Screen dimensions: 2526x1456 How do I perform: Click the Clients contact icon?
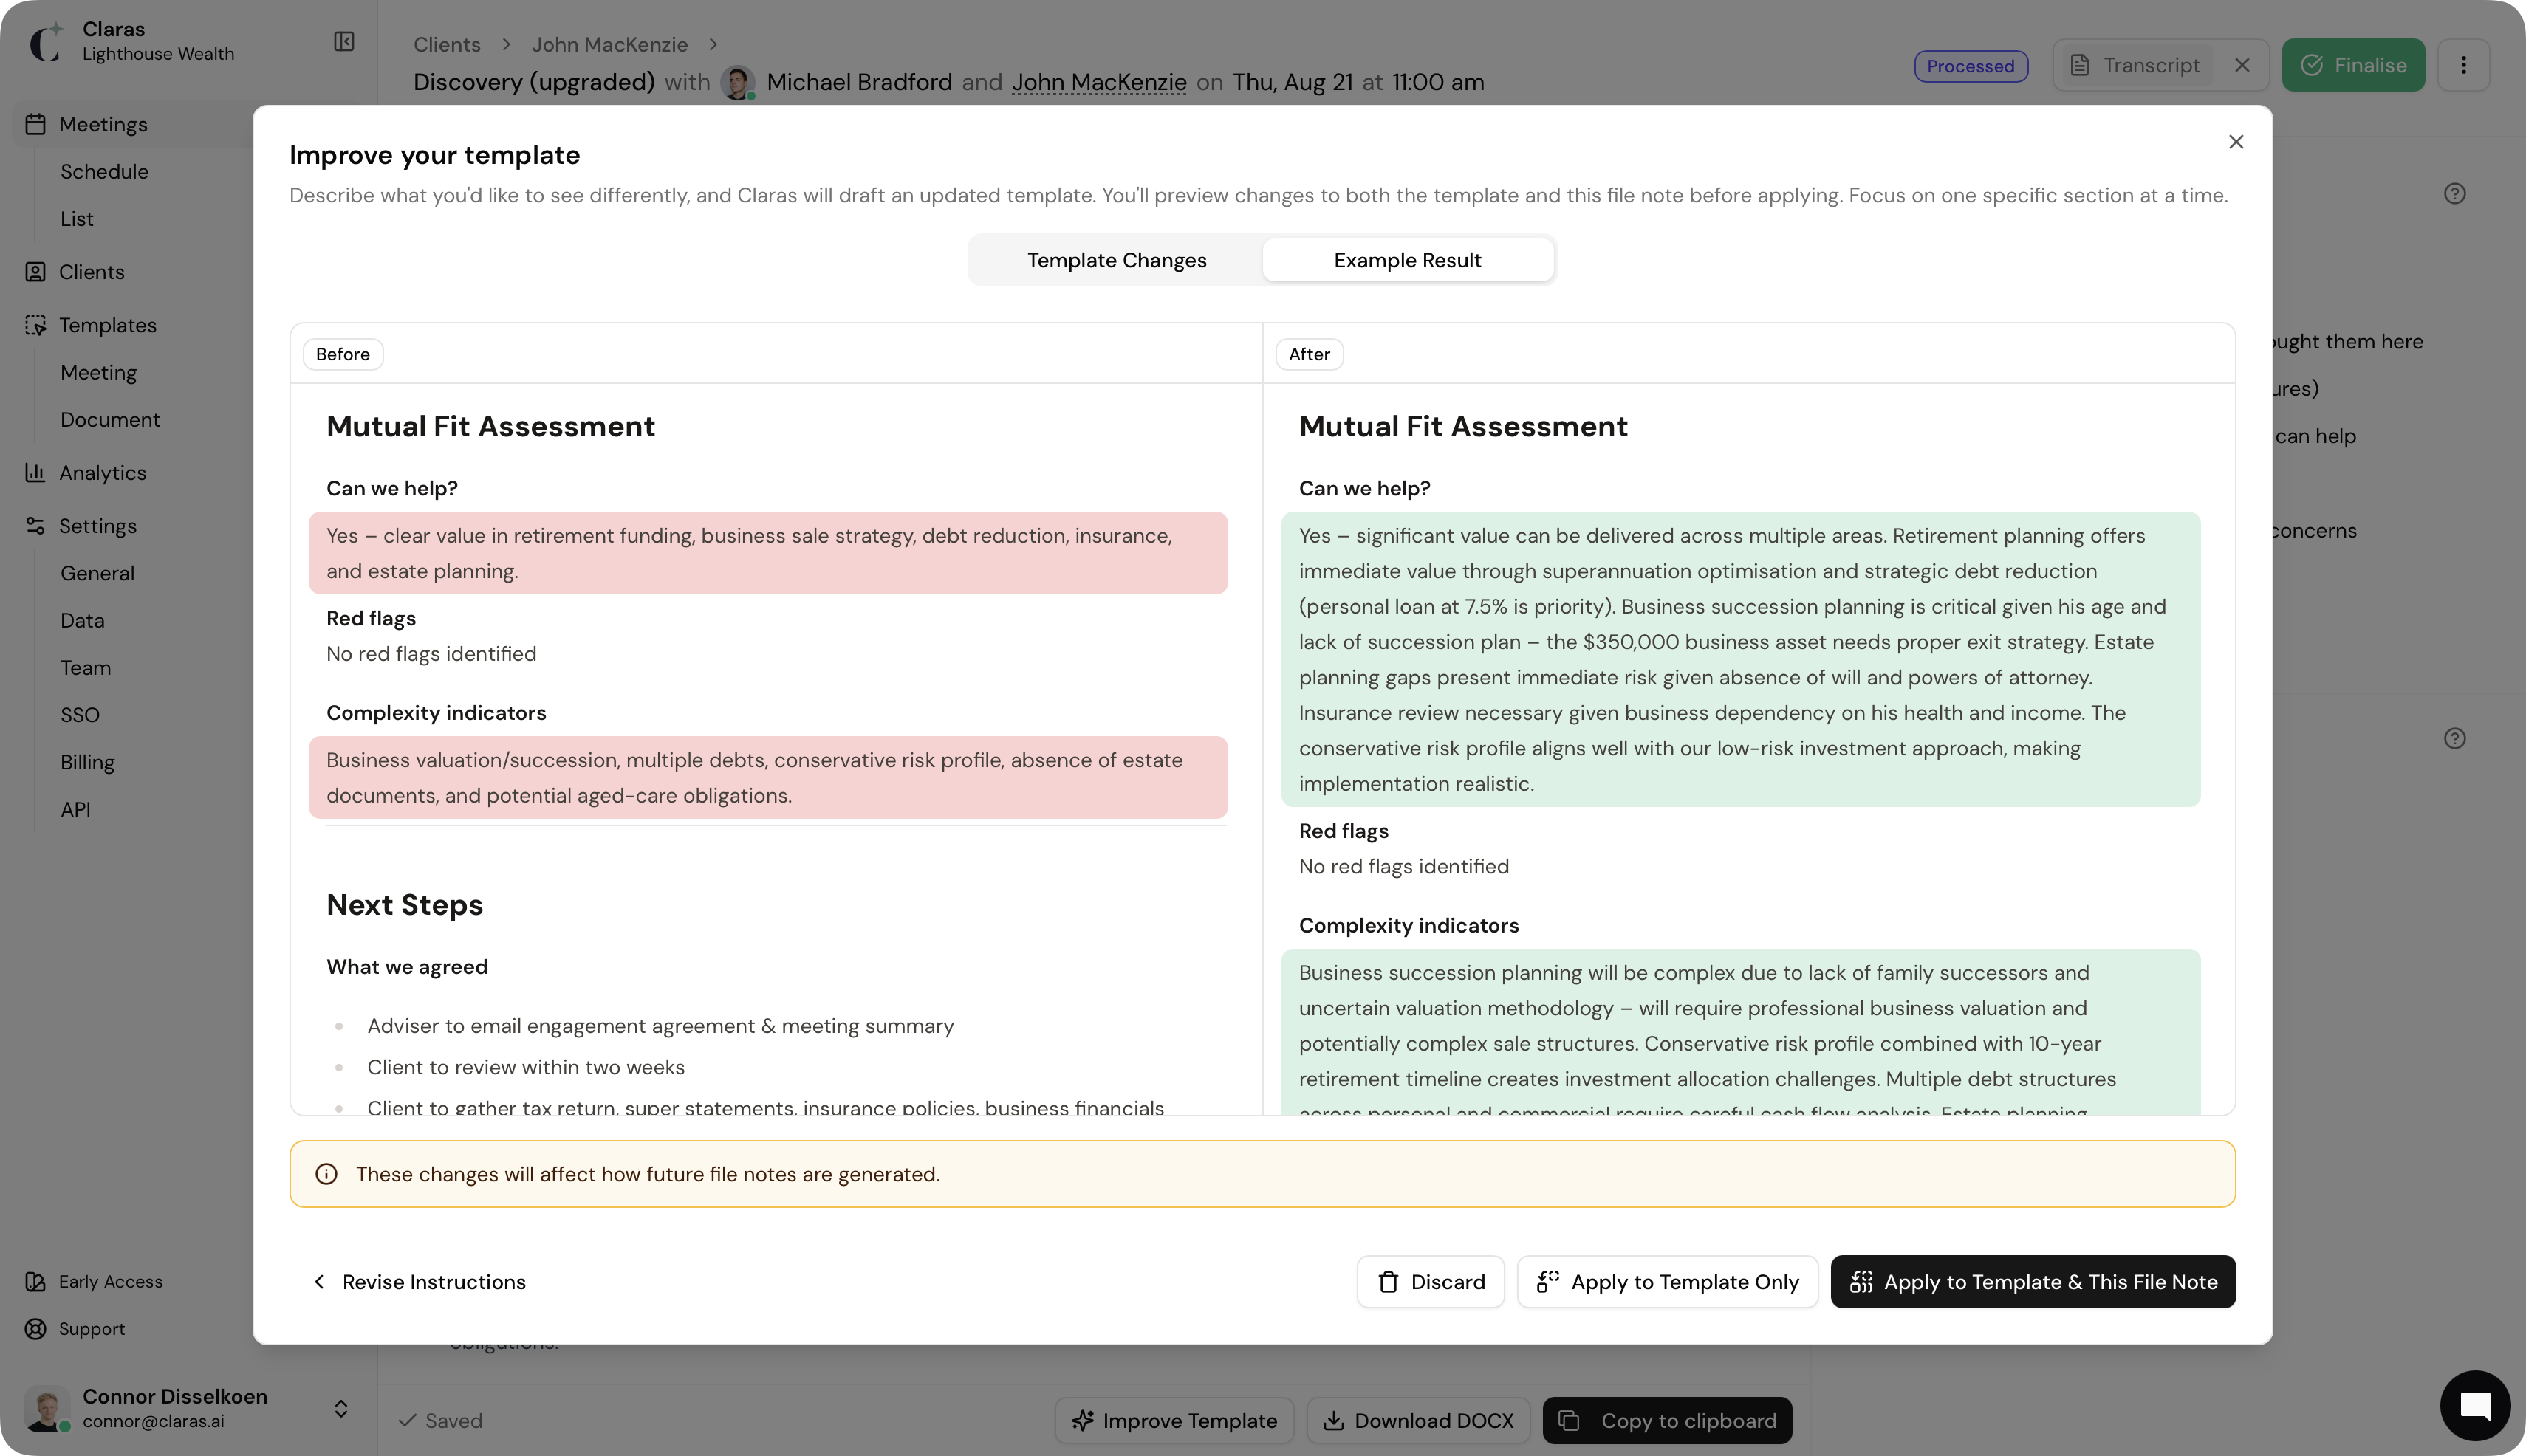36,271
